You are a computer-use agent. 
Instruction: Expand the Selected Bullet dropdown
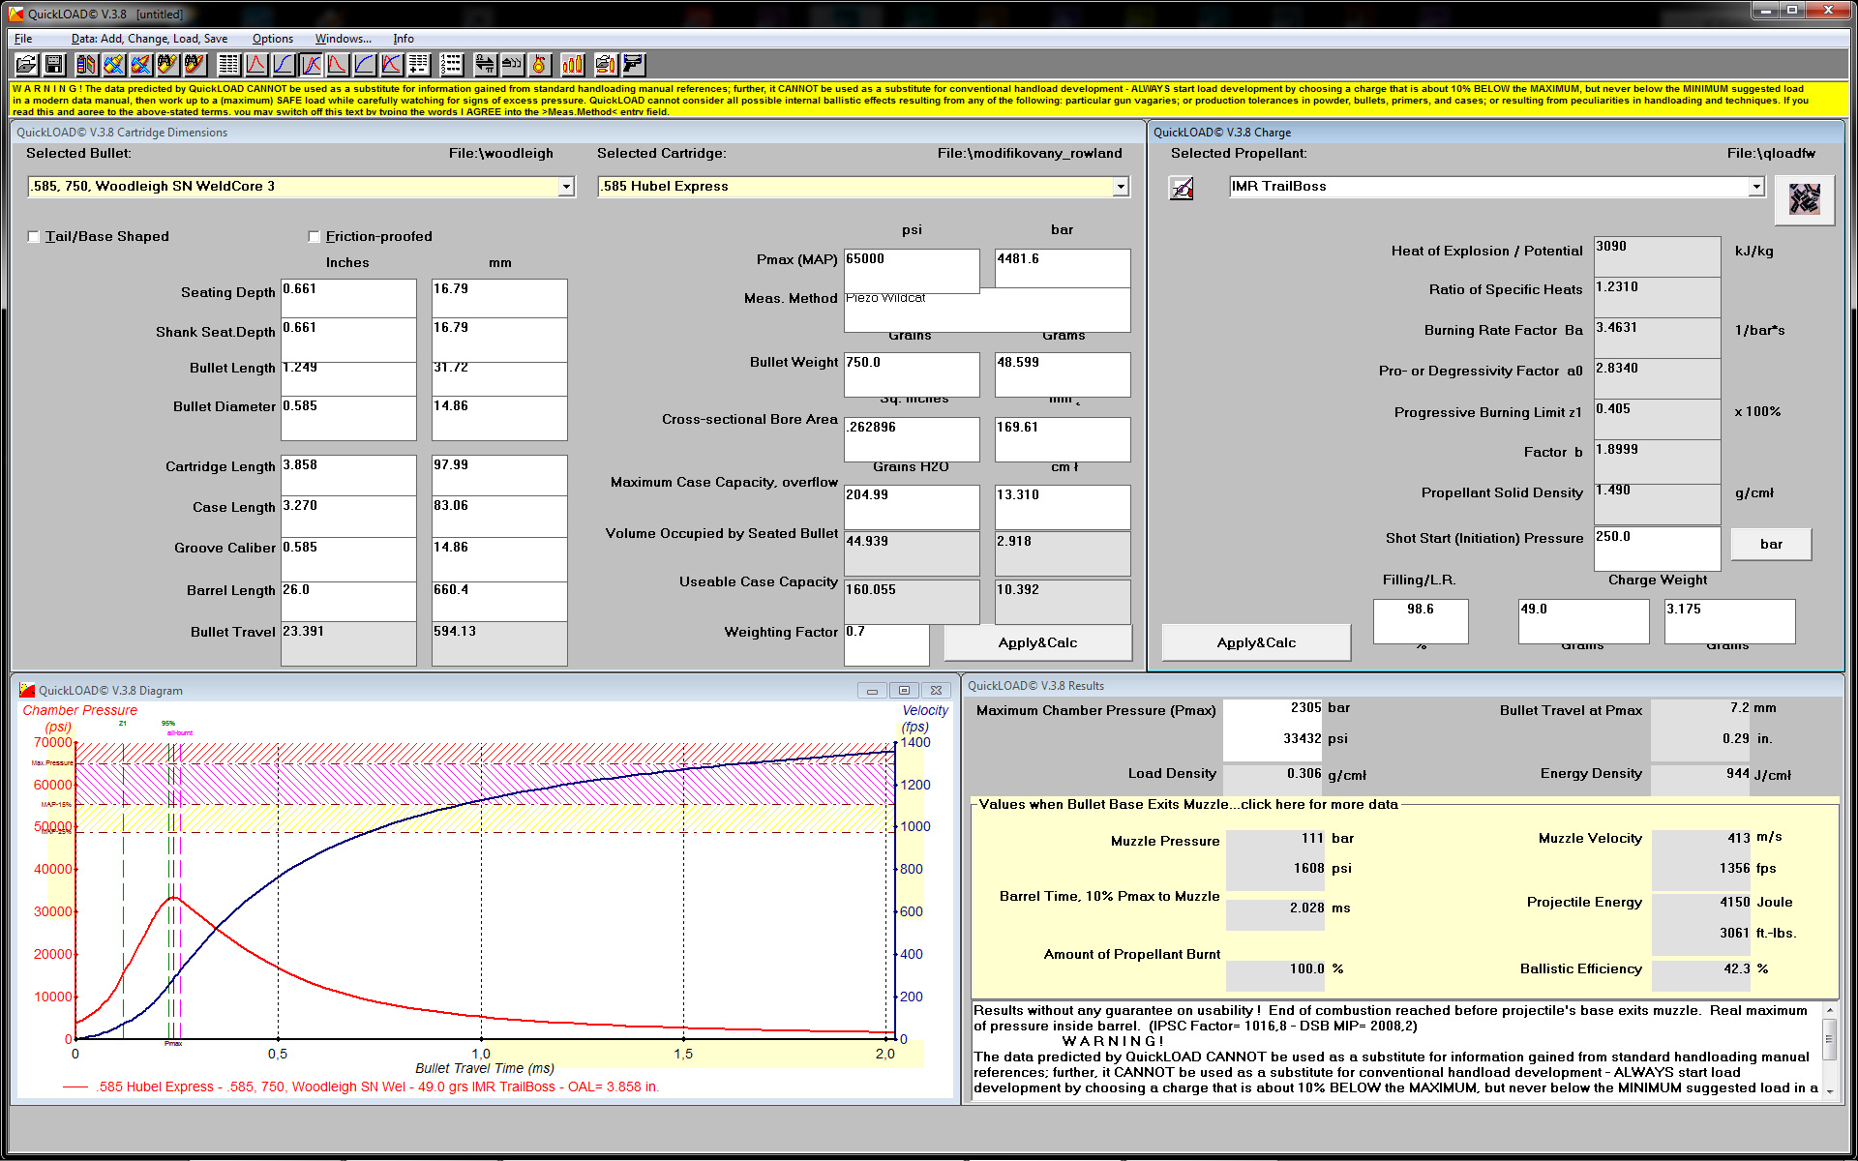coord(566,187)
